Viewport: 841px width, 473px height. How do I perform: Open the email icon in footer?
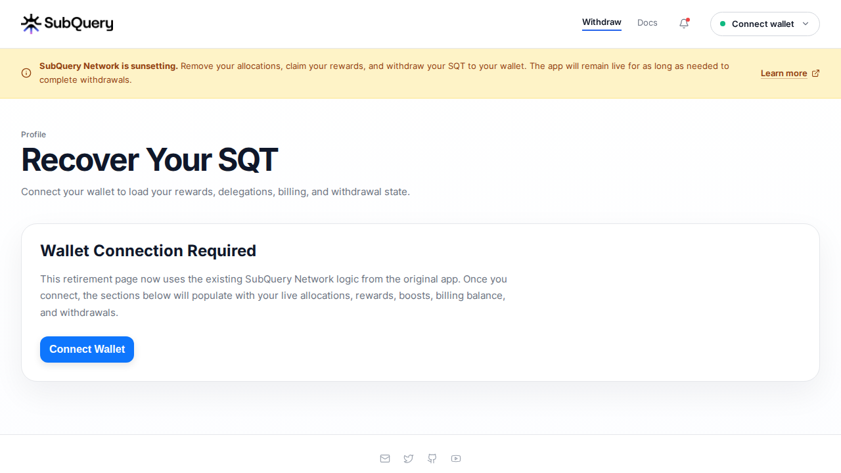point(385,459)
